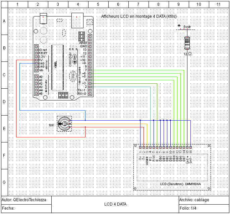Select LCD pin 6 terminal (E)
Screen dimensions: 230x214
(x=157, y=147)
